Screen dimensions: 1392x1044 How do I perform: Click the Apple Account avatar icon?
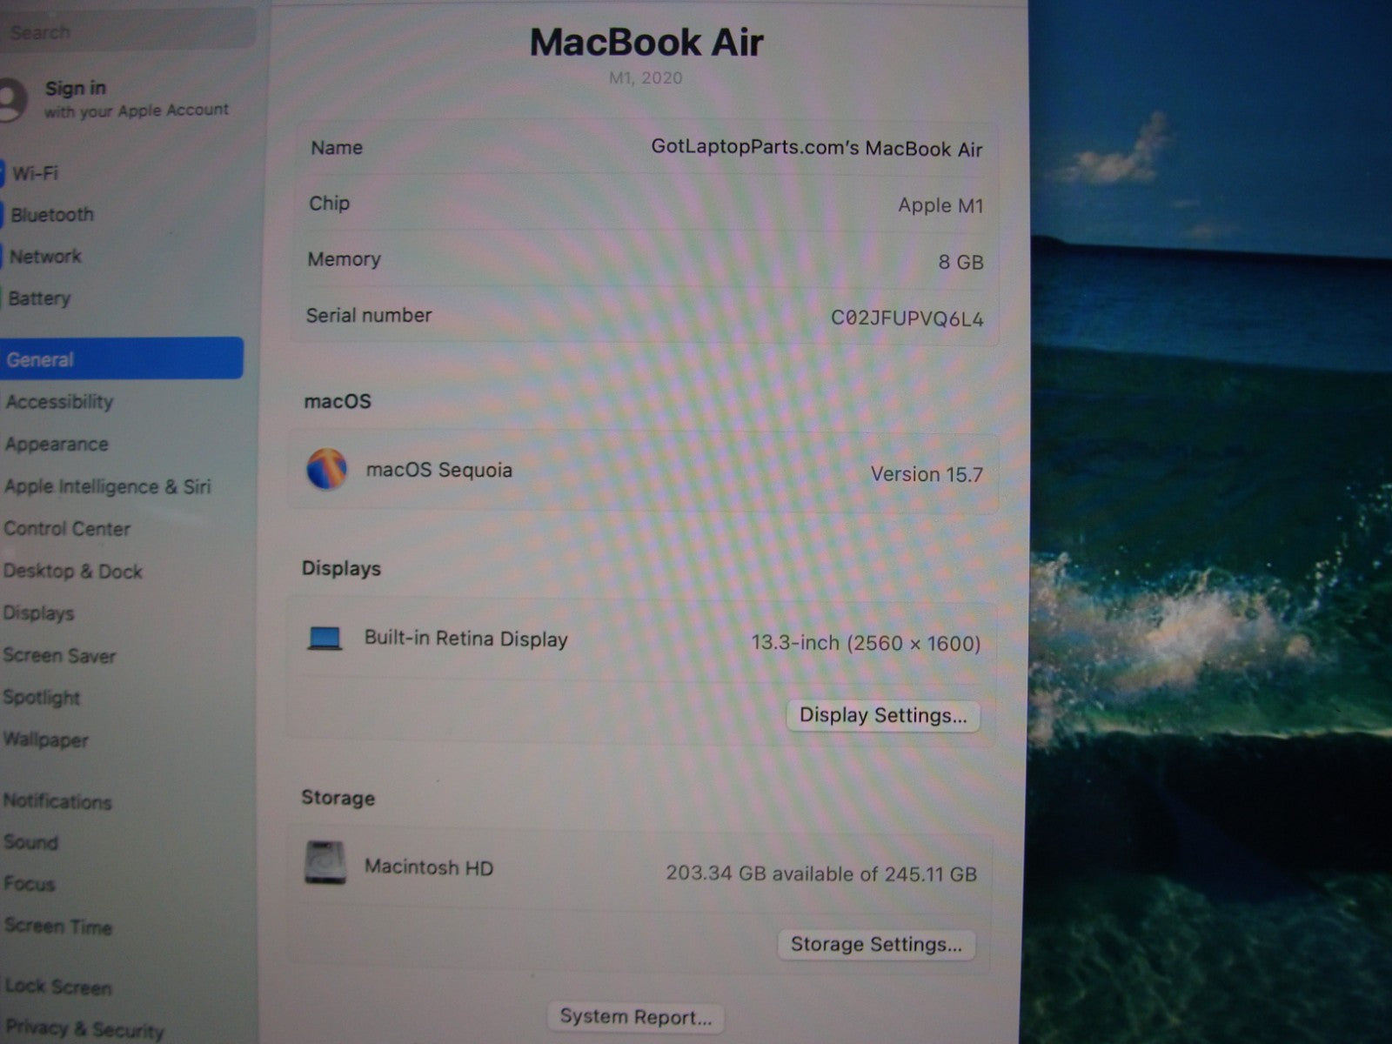click(11, 99)
